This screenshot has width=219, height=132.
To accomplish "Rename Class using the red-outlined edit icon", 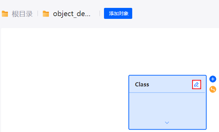I will pyautogui.click(x=196, y=84).
